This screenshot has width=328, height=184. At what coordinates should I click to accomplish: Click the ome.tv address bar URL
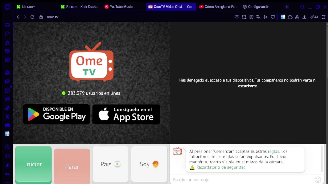point(53,17)
